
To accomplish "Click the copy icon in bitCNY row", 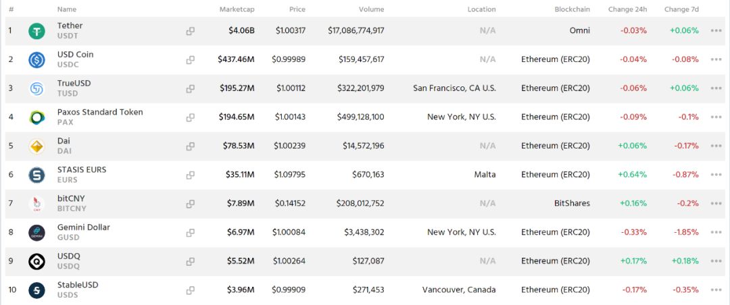I will (190, 204).
